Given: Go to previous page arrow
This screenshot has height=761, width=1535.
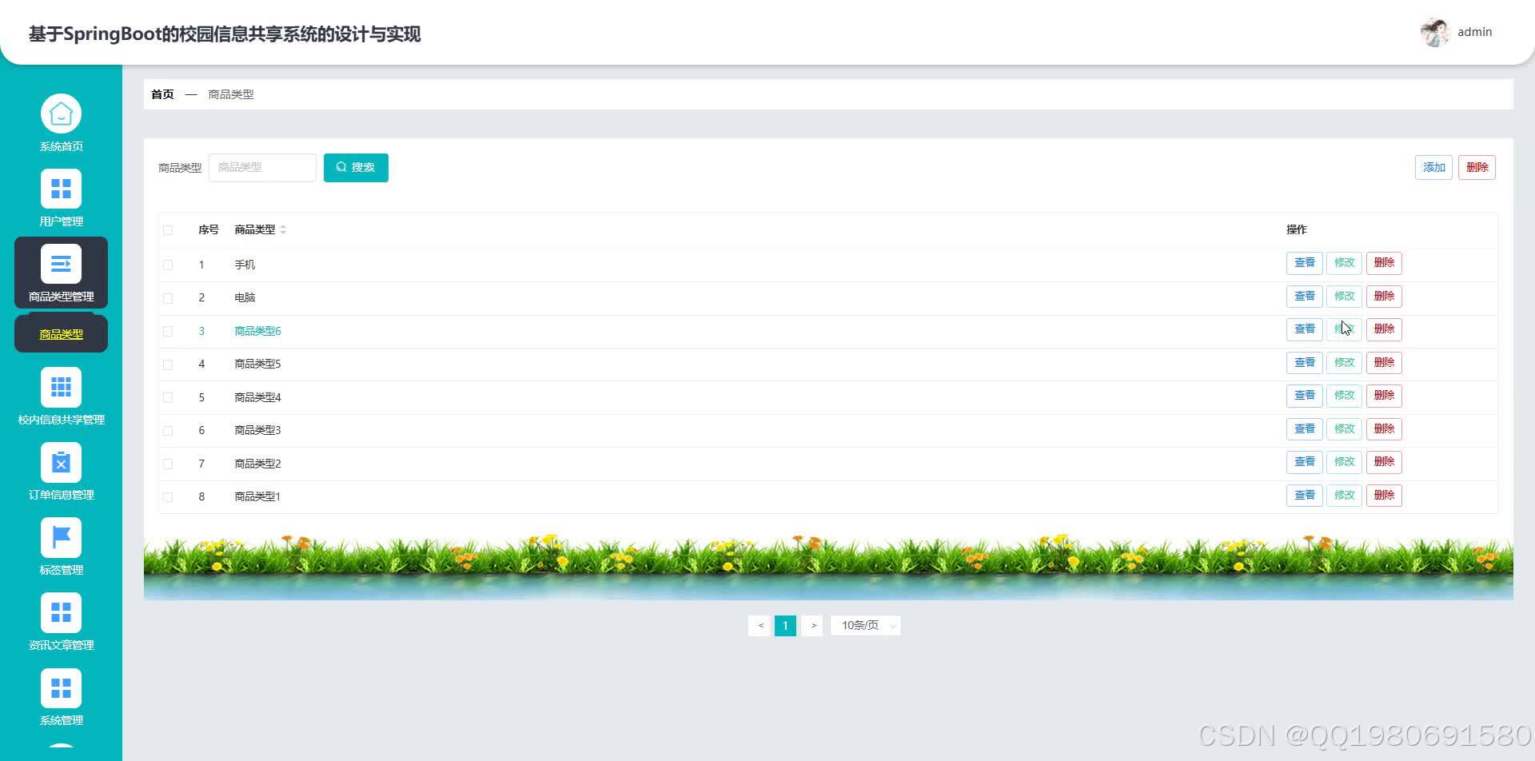Looking at the screenshot, I should pos(760,625).
